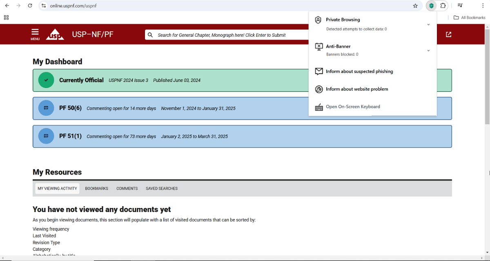Click the address bar URL
The height and width of the screenshot is (261, 490).
pos(73,6)
